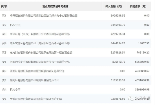Image resolution: width=155 pixels, height=105 pixels.
Task: Select the 卖4 机构专用 row
Action: (75, 89)
